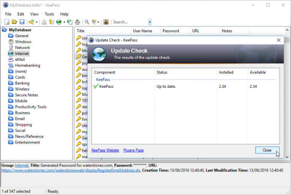
Task: Open the Edit menu
Action: (20, 14)
